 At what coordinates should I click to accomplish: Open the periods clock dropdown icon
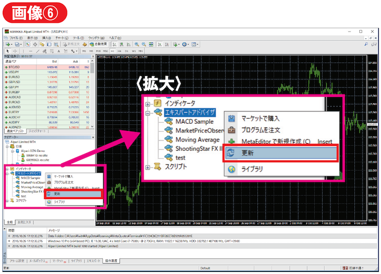click(x=186, y=44)
